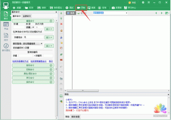Open the 抓抓 capture tool
Screen dimensions: 171x120
point(92,8)
